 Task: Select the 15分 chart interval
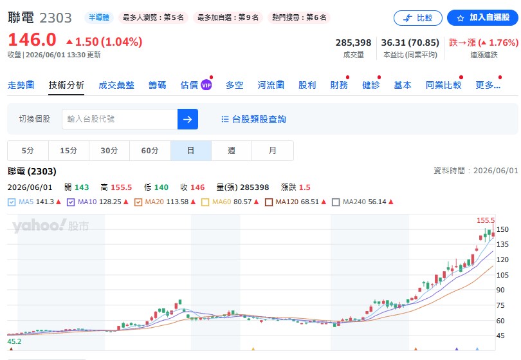click(69, 151)
